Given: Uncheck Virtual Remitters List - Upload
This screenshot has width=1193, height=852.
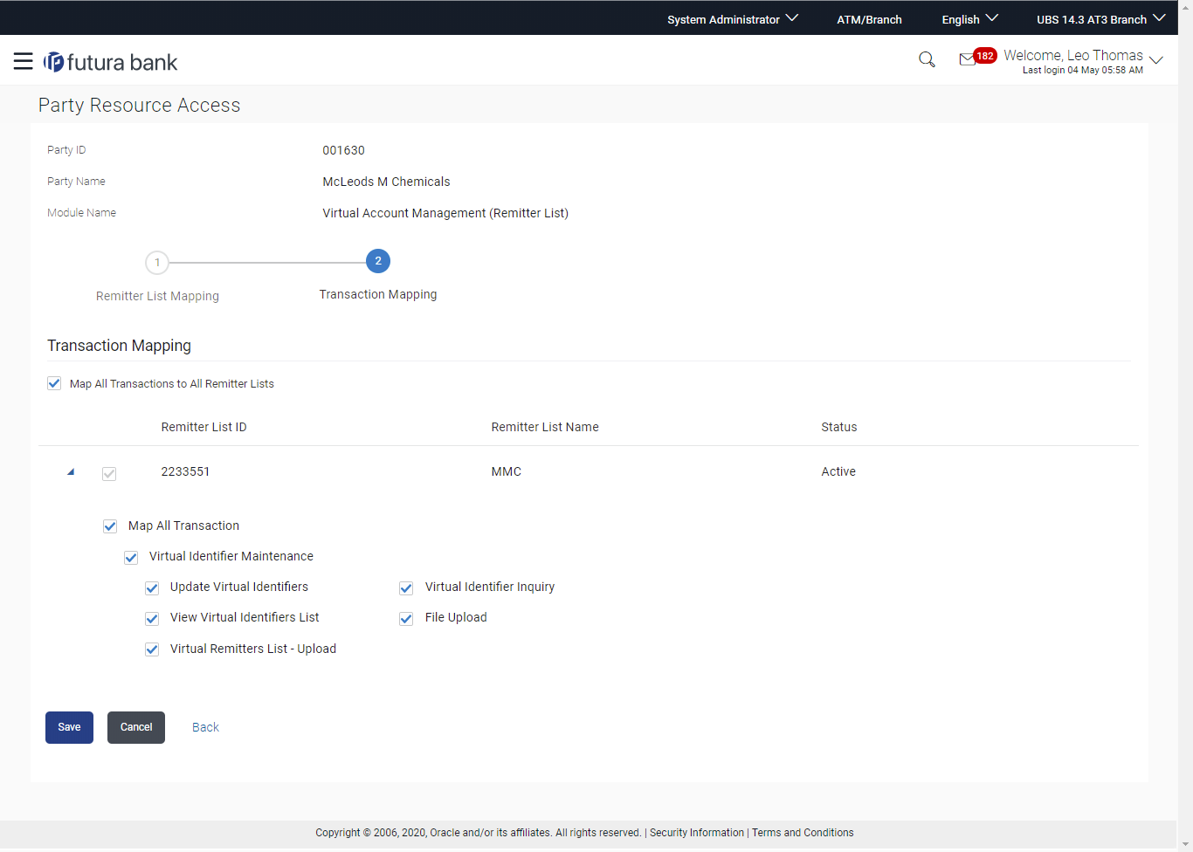Looking at the screenshot, I should pyautogui.click(x=152, y=649).
